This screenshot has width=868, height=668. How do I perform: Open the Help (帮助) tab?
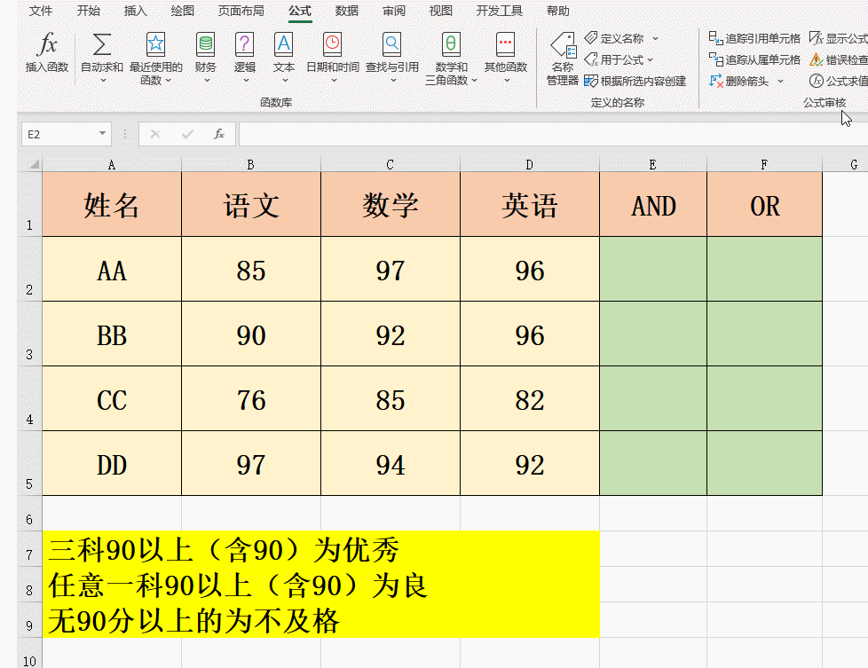[557, 11]
